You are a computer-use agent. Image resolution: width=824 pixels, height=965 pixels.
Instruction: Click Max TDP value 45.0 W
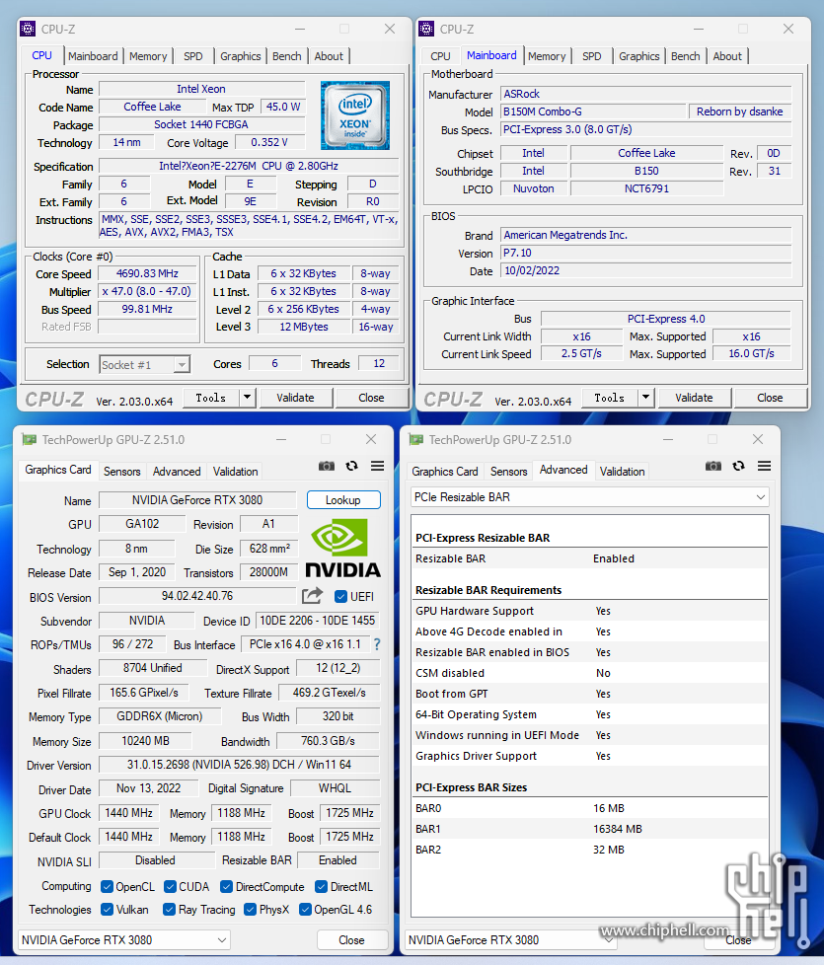(283, 107)
